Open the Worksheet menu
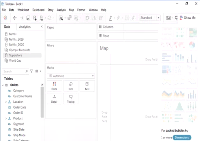This screenshot has height=141, width=200. pos(23,10)
